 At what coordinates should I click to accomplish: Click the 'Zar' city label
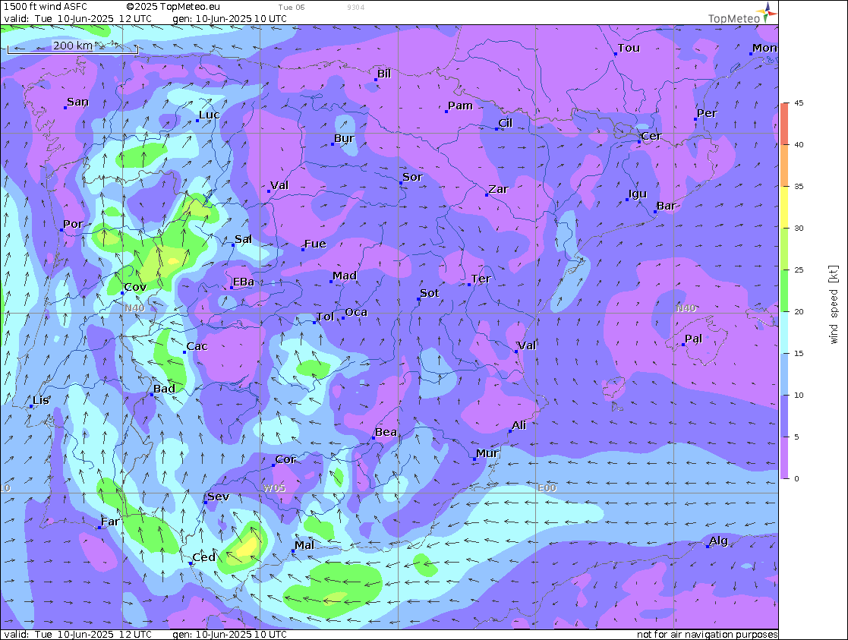pos(499,189)
